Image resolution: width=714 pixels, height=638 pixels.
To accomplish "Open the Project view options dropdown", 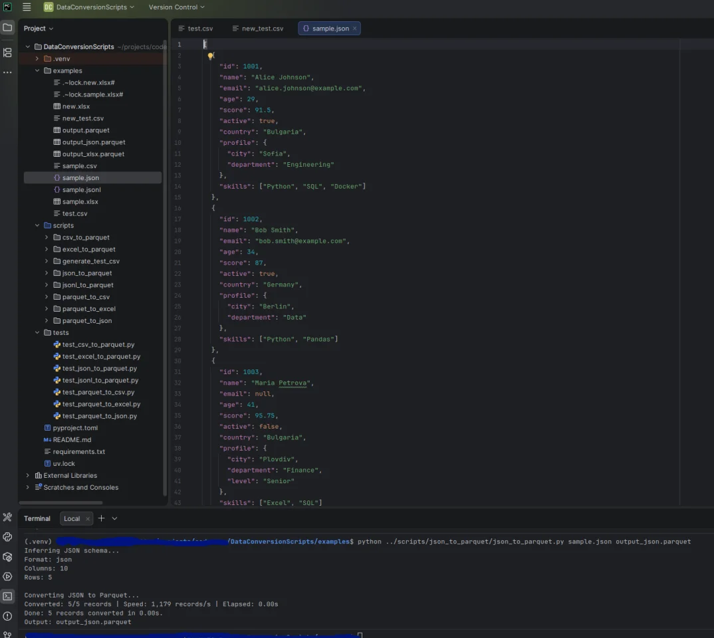I will pyautogui.click(x=39, y=28).
